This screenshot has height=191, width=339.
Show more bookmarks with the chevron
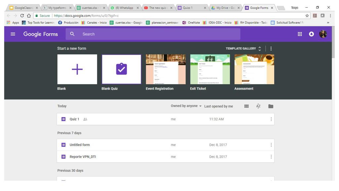tap(328, 23)
